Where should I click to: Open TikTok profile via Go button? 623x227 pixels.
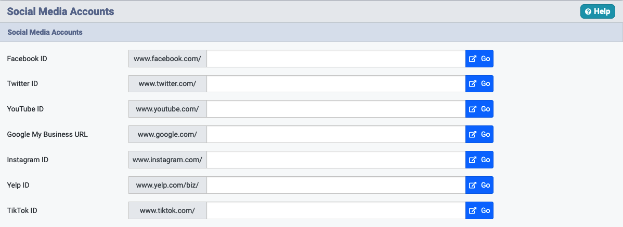tap(479, 210)
